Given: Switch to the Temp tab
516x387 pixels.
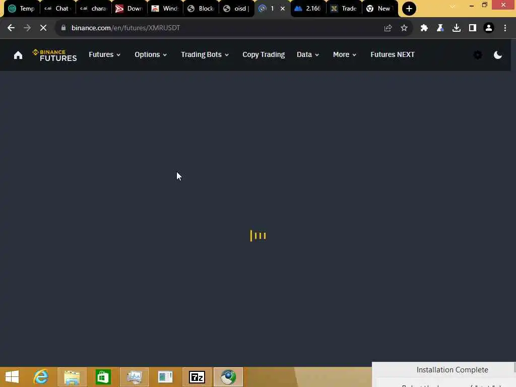Looking at the screenshot, I should [x=21, y=9].
